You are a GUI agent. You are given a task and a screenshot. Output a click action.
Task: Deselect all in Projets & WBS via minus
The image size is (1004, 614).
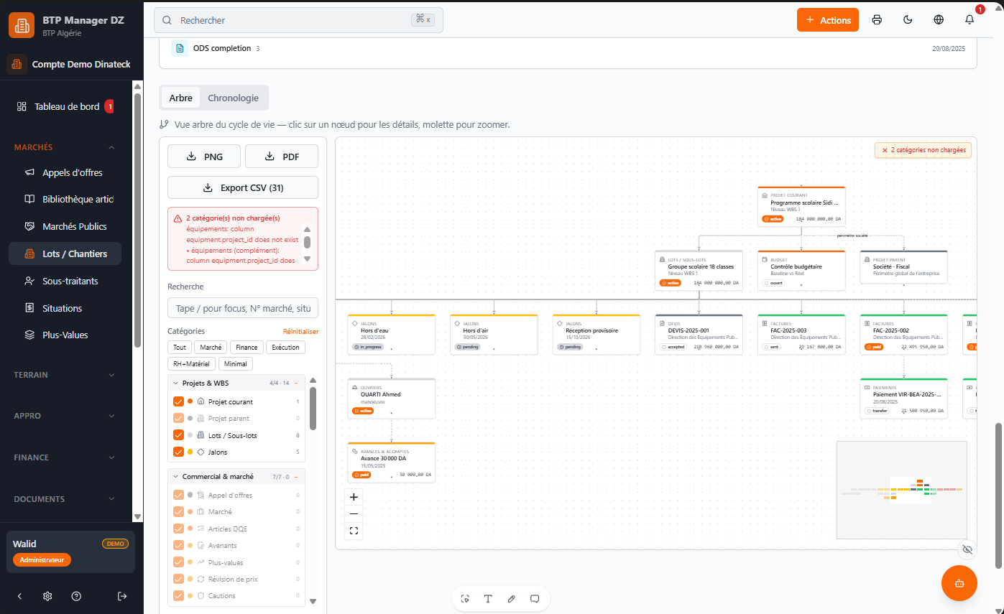pos(296,383)
